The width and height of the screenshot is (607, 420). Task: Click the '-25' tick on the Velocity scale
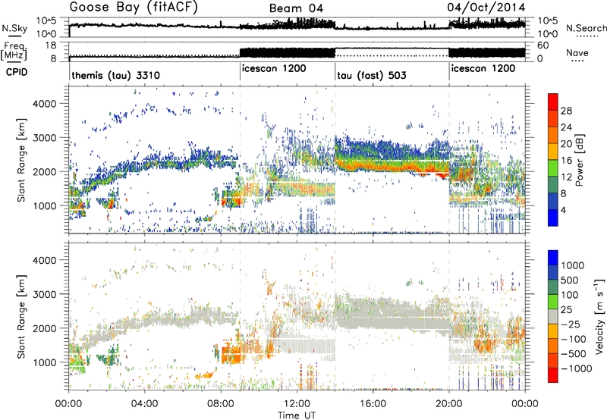570,324
